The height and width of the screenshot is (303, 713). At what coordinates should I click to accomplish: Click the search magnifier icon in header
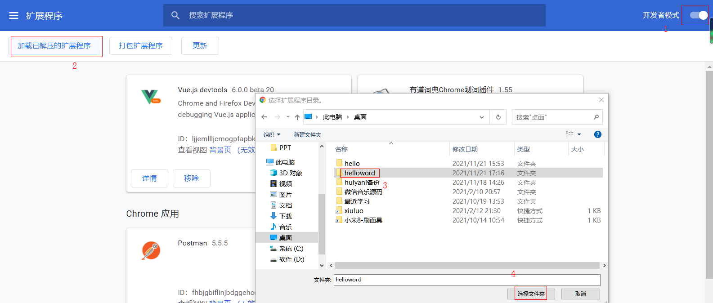(175, 15)
